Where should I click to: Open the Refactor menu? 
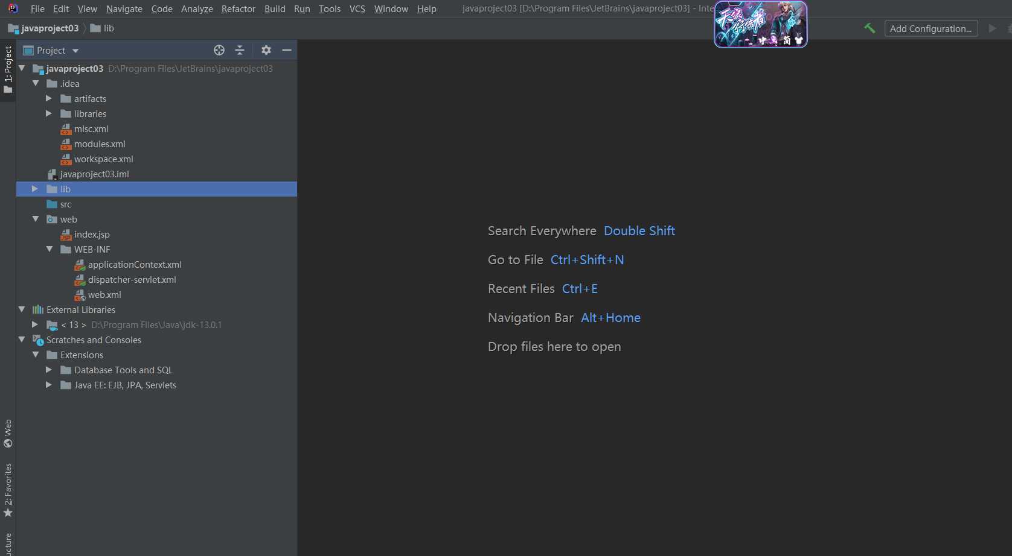(x=239, y=9)
